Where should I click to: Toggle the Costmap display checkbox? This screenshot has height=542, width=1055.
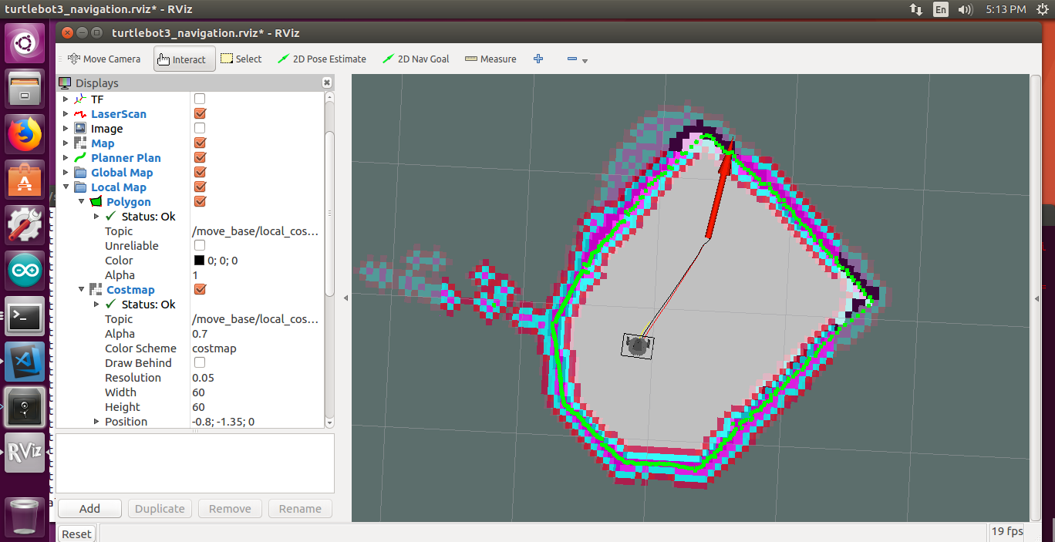200,289
